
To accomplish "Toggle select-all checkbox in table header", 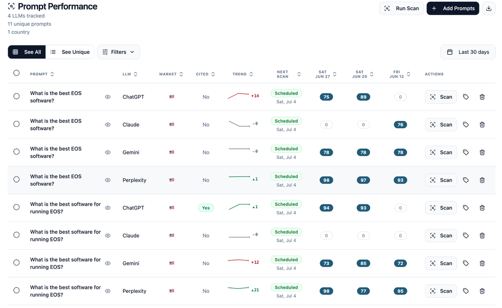I will click(16, 73).
